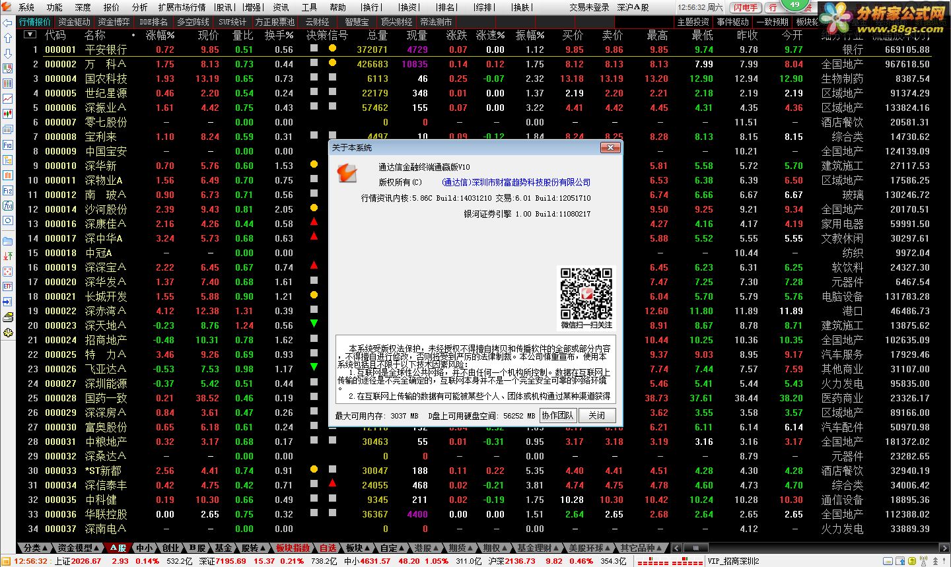Click the 协作团队 button in the dialog
951x567 pixels.
point(558,415)
